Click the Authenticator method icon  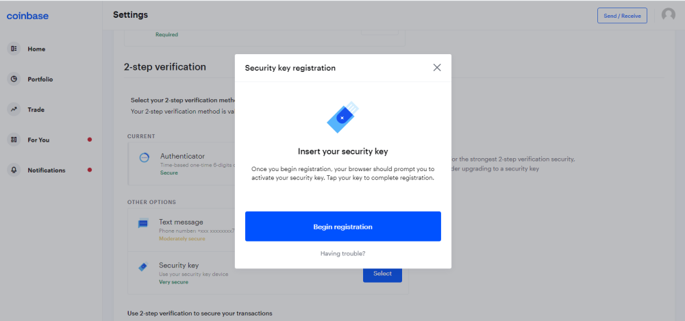click(x=144, y=157)
